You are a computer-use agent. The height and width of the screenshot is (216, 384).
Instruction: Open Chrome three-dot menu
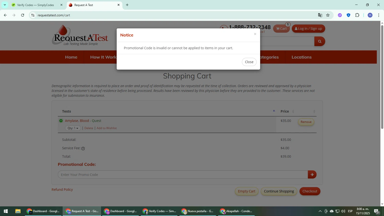point(379,15)
